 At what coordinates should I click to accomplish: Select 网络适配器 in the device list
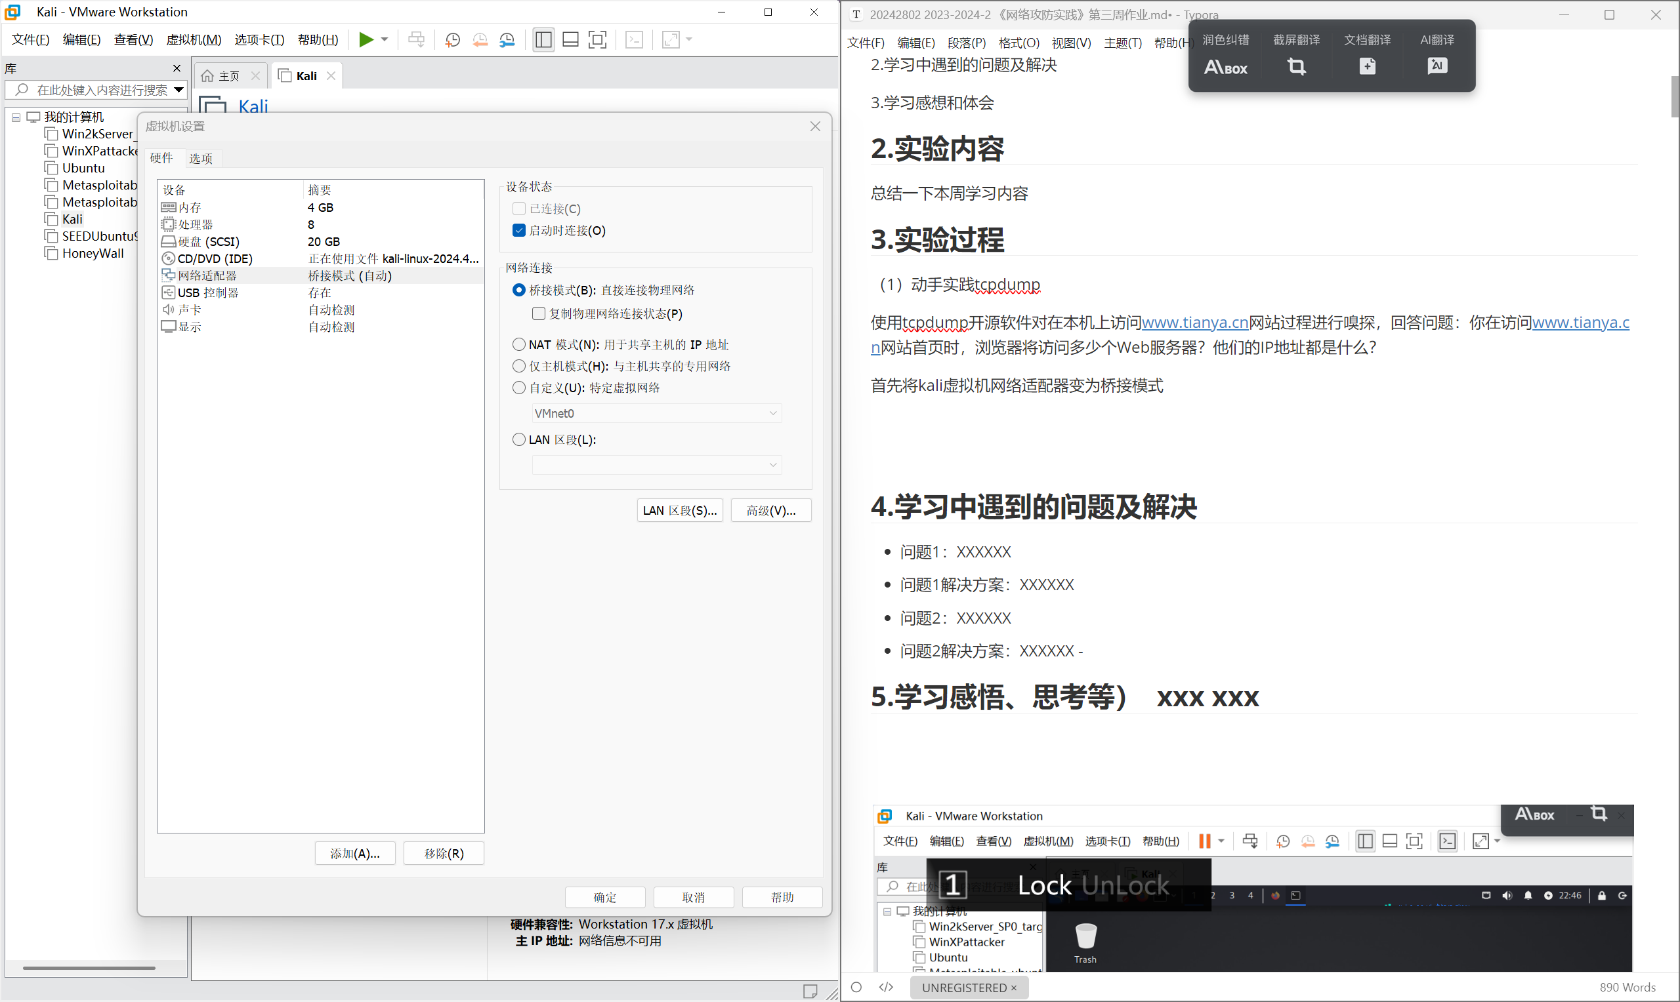coord(207,275)
